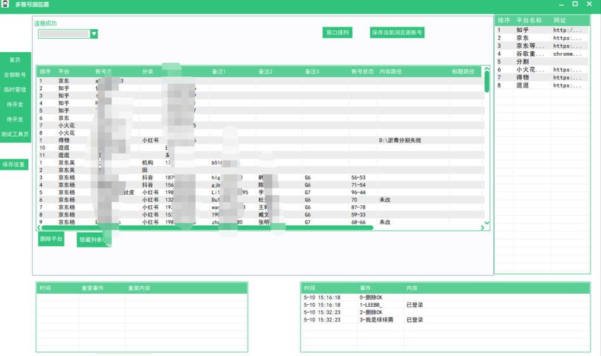Click the 56-53 status cell
This screenshot has height=356, width=601.
359,178
